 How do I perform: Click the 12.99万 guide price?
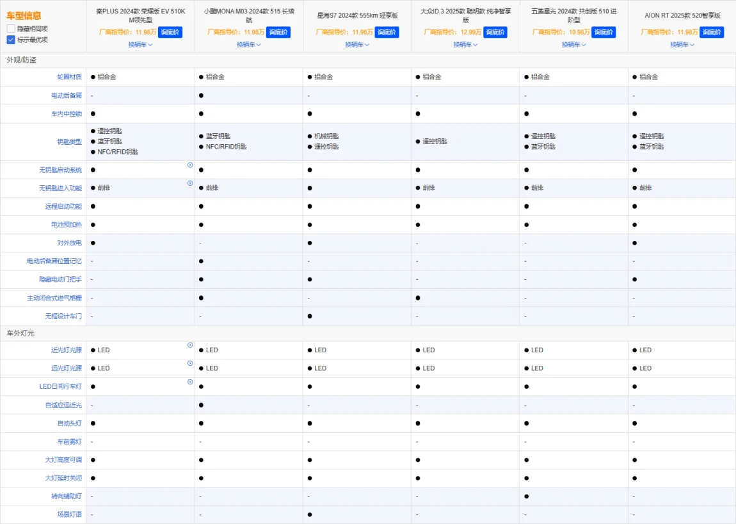tap(471, 33)
